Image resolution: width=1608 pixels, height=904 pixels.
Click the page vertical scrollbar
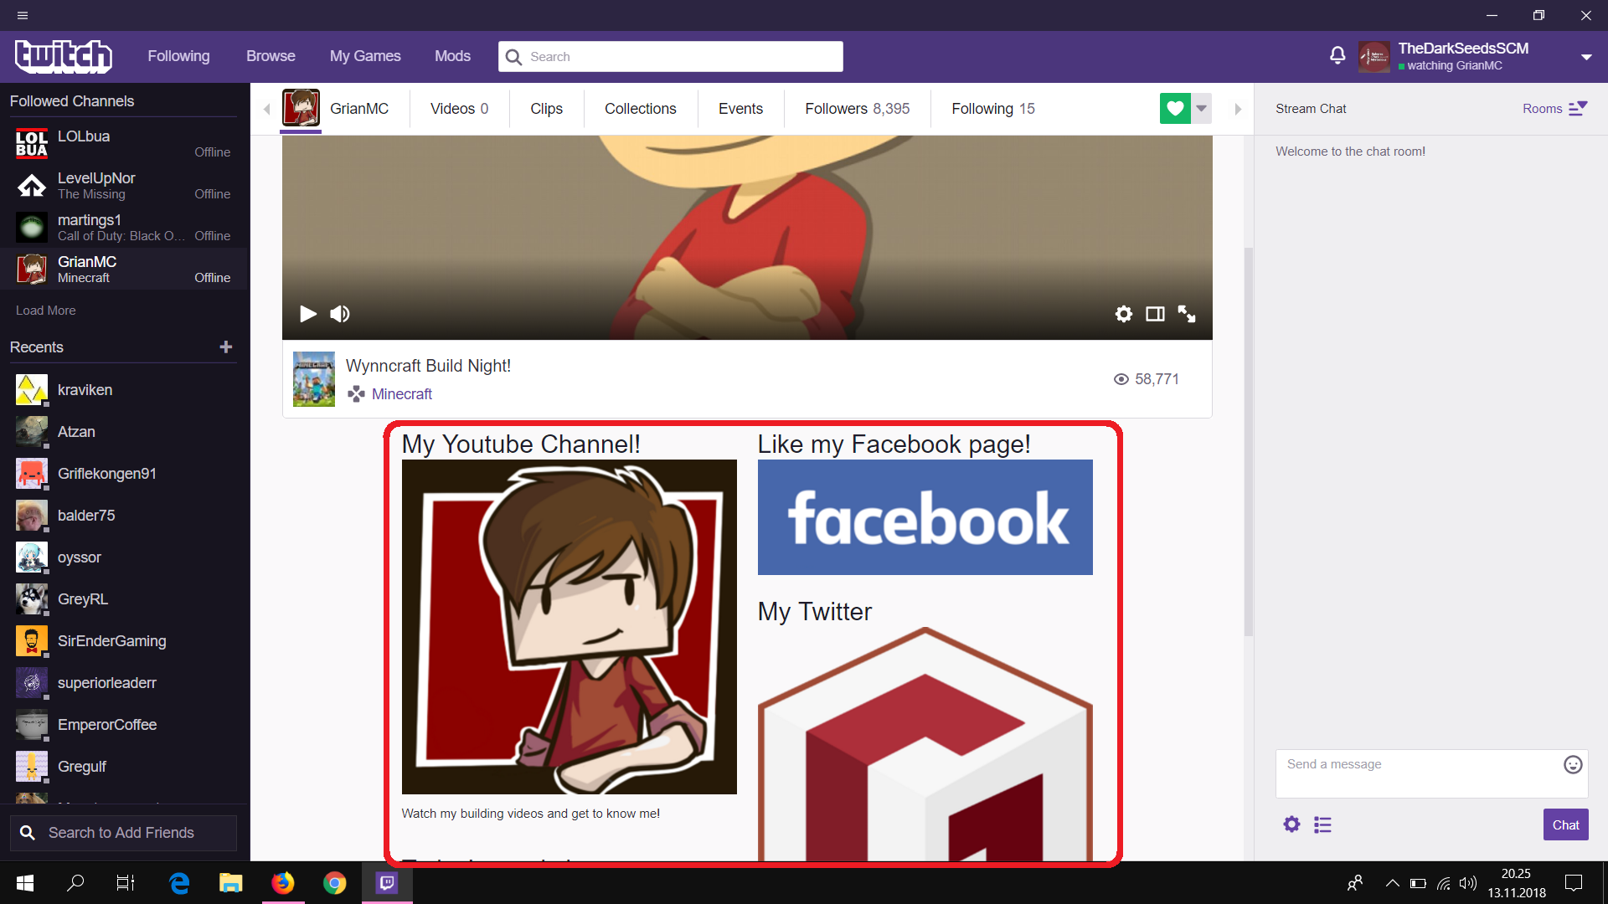[x=1248, y=442]
